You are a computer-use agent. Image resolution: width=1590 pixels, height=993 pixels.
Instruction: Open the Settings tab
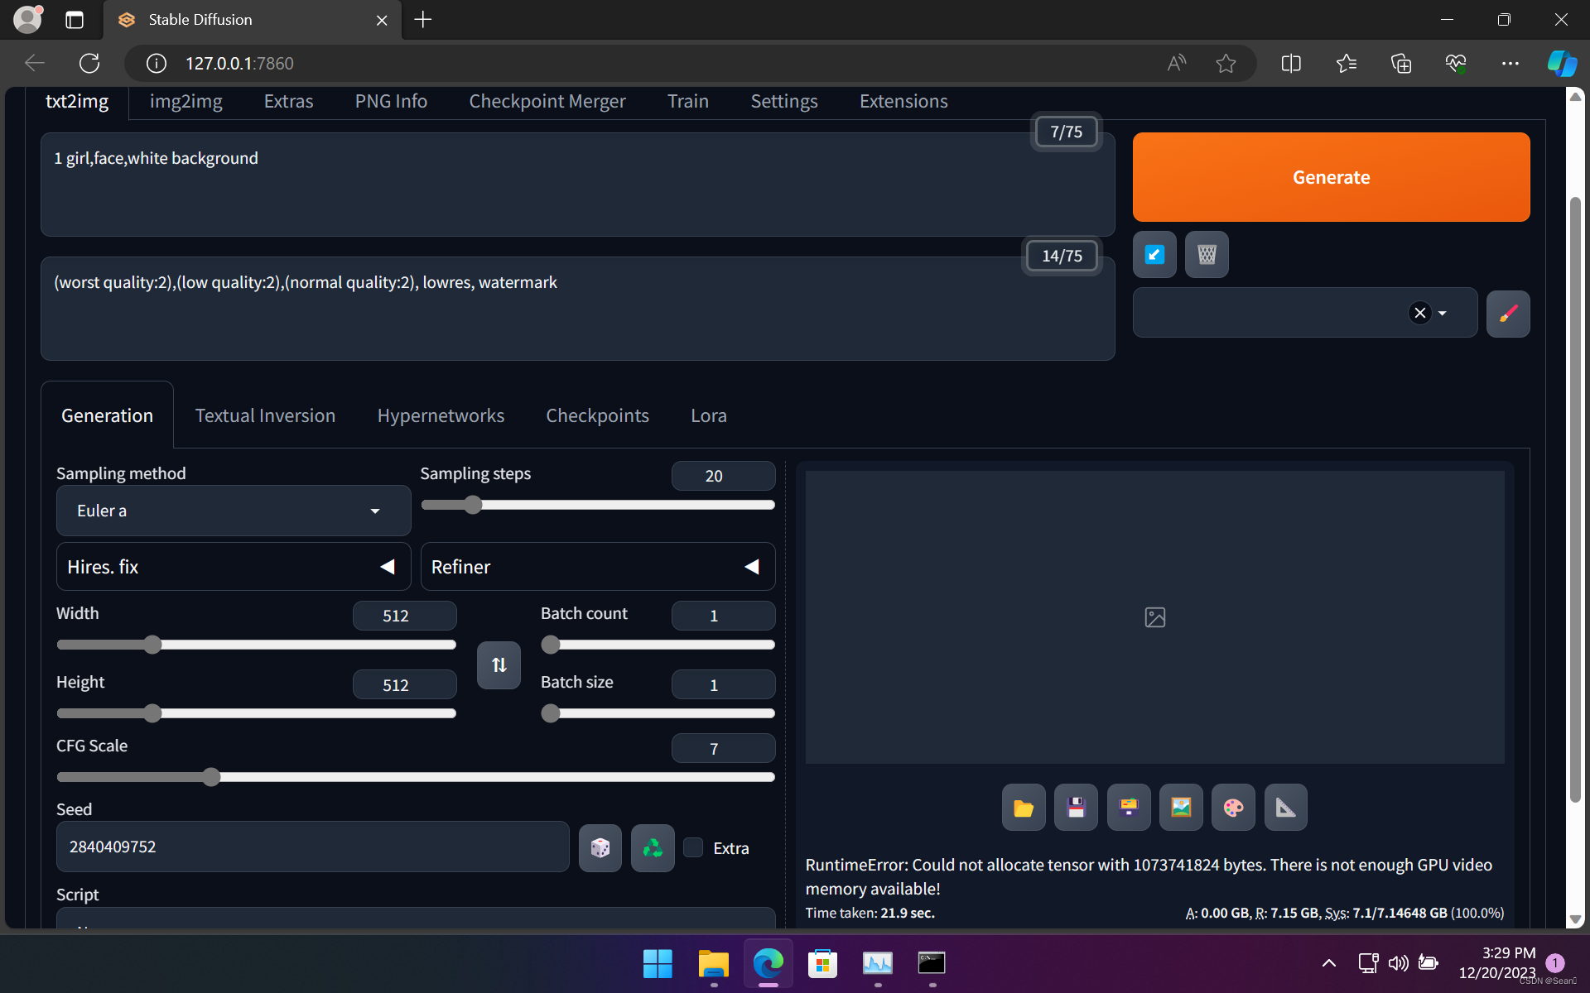(x=783, y=102)
